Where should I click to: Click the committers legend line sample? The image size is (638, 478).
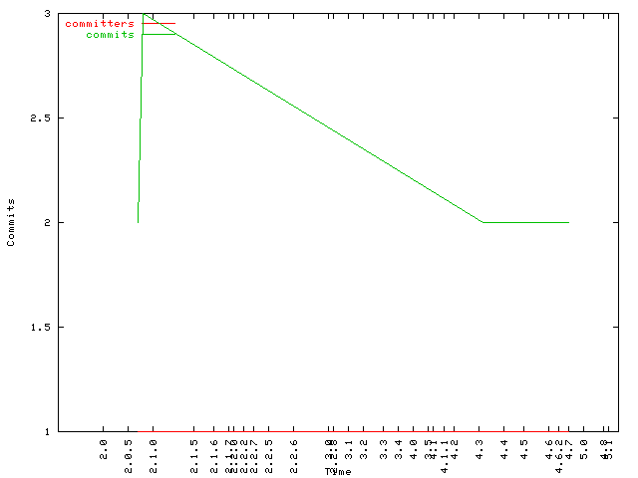pyautogui.click(x=159, y=23)
